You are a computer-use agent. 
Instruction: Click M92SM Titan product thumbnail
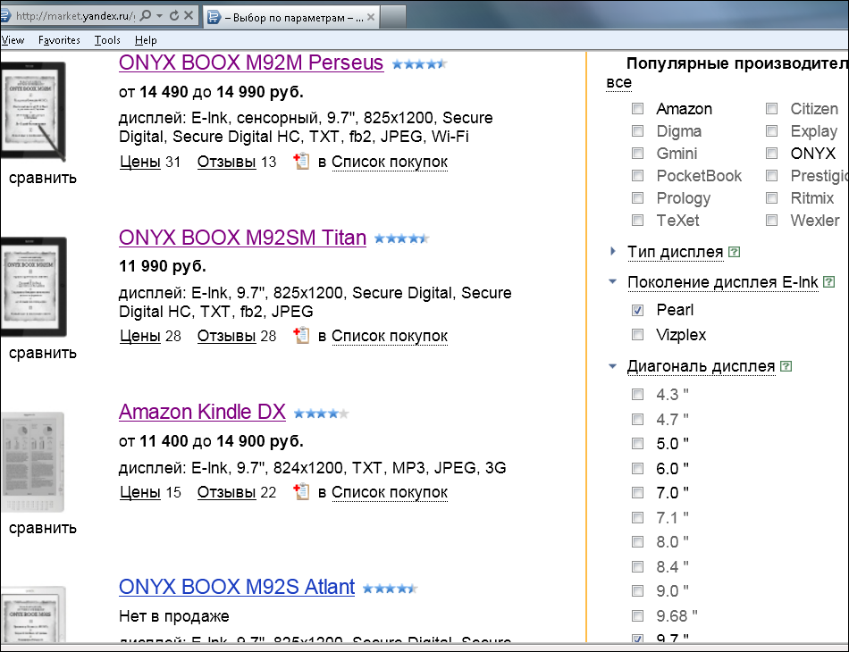click(x=34, y=287)
